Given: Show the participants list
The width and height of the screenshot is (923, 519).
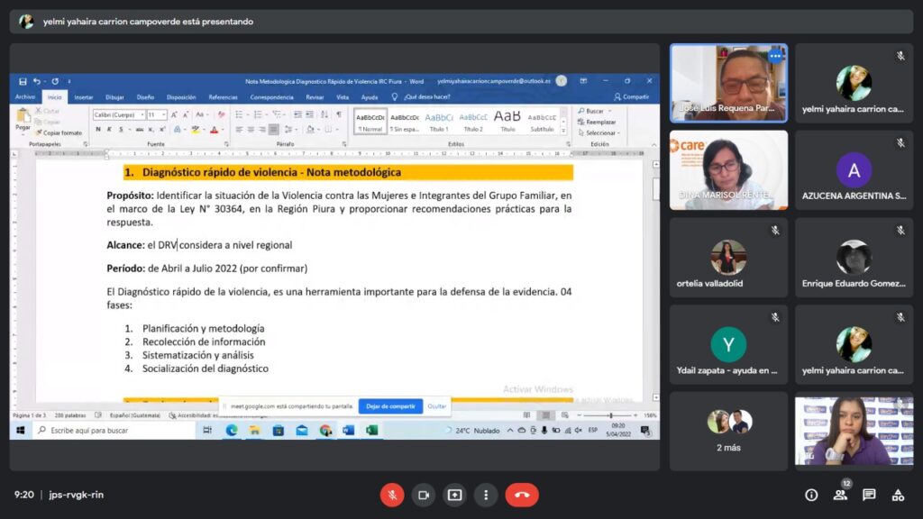Looking at the screenshot, I should (x=840, y=495).
